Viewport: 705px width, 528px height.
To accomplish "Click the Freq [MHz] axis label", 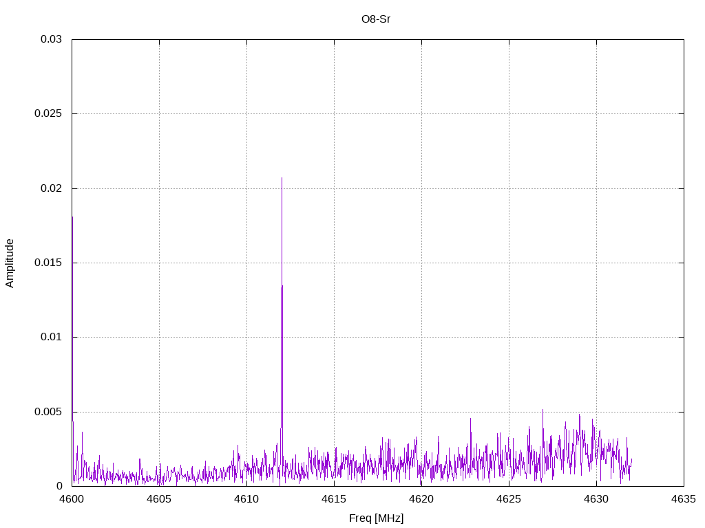I will 377,518.
